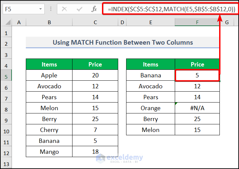Open the Name Box dropdown arrow
The width and height of the screenshot is (239, 169).
click(x=40, y=9)
